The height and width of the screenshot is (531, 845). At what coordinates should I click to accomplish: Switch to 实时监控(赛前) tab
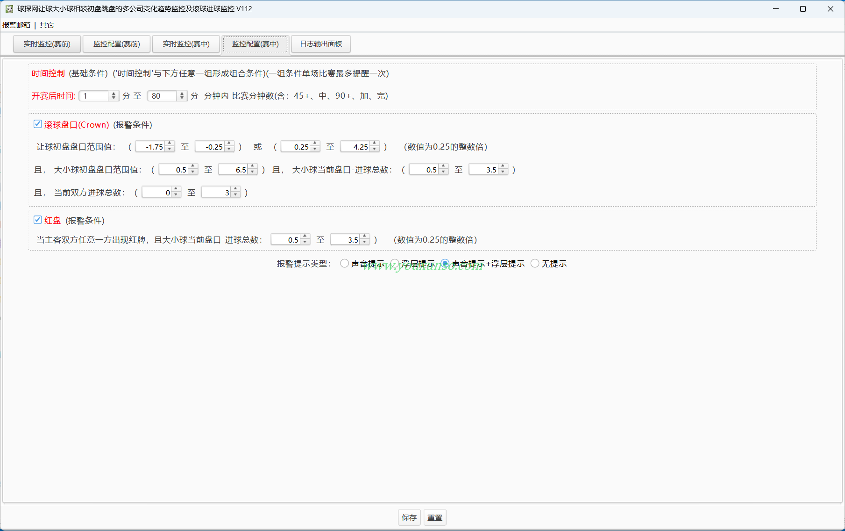[47, 44]
